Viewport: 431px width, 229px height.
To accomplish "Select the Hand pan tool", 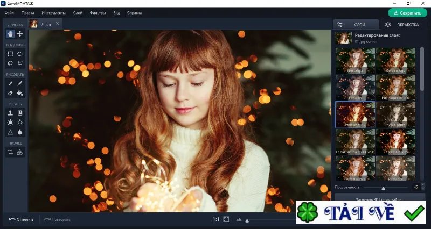I will (10, 34).
